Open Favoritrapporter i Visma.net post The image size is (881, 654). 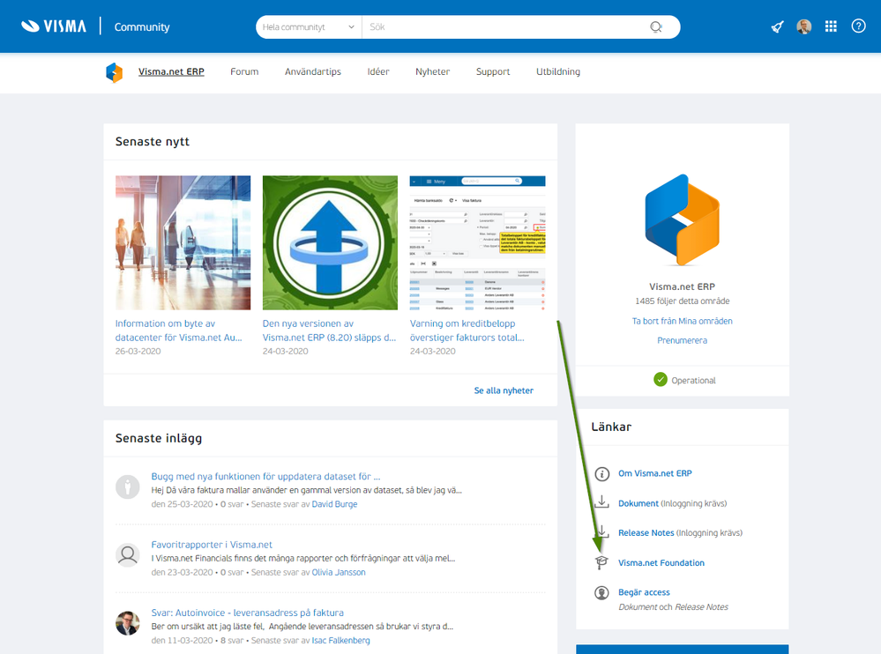coord(212,545)
